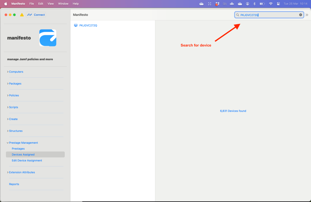Image resolution: width=311 pixels, height=202 pixels.
Task: Click the Manifesto app logo
Action: click(48, 38)
